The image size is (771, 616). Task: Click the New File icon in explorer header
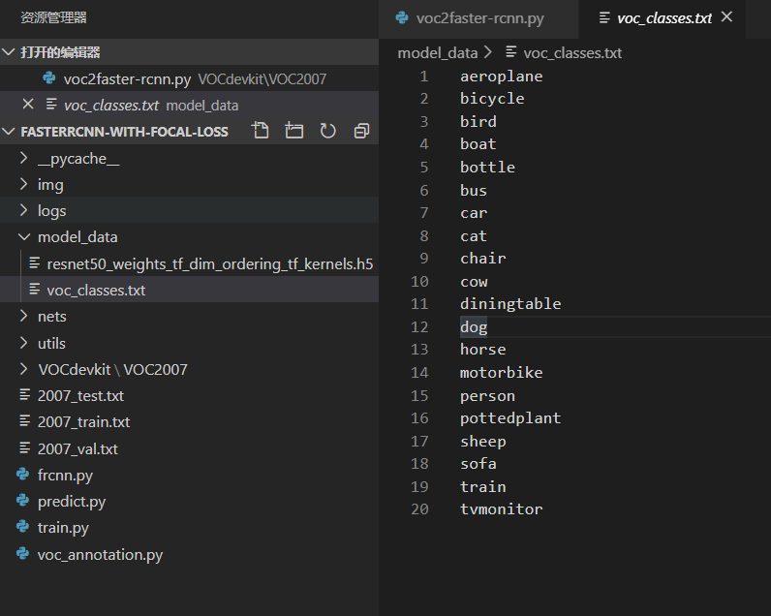(x=261, y=131)
